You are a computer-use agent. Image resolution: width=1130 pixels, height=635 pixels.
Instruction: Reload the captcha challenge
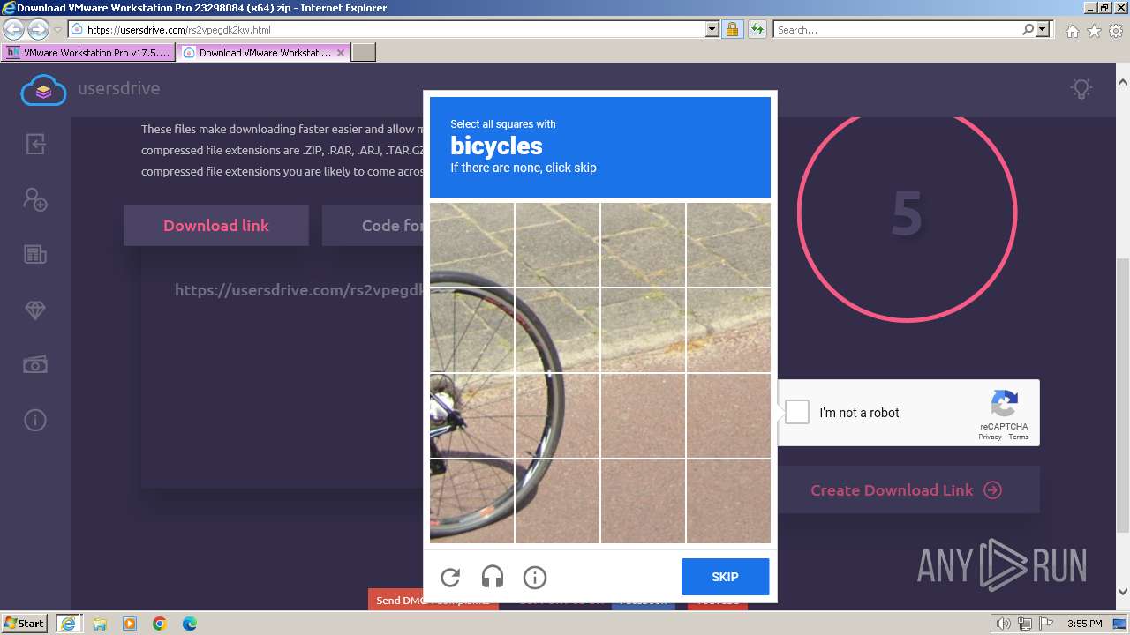(x=450, y=577)
